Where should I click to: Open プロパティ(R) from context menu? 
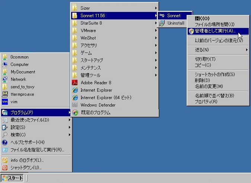coord(218,102)
